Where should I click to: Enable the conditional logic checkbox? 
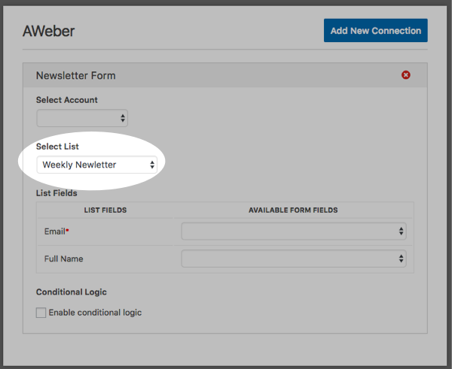41,313
